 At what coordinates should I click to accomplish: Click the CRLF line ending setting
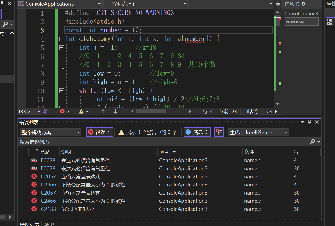click(272, 111)
